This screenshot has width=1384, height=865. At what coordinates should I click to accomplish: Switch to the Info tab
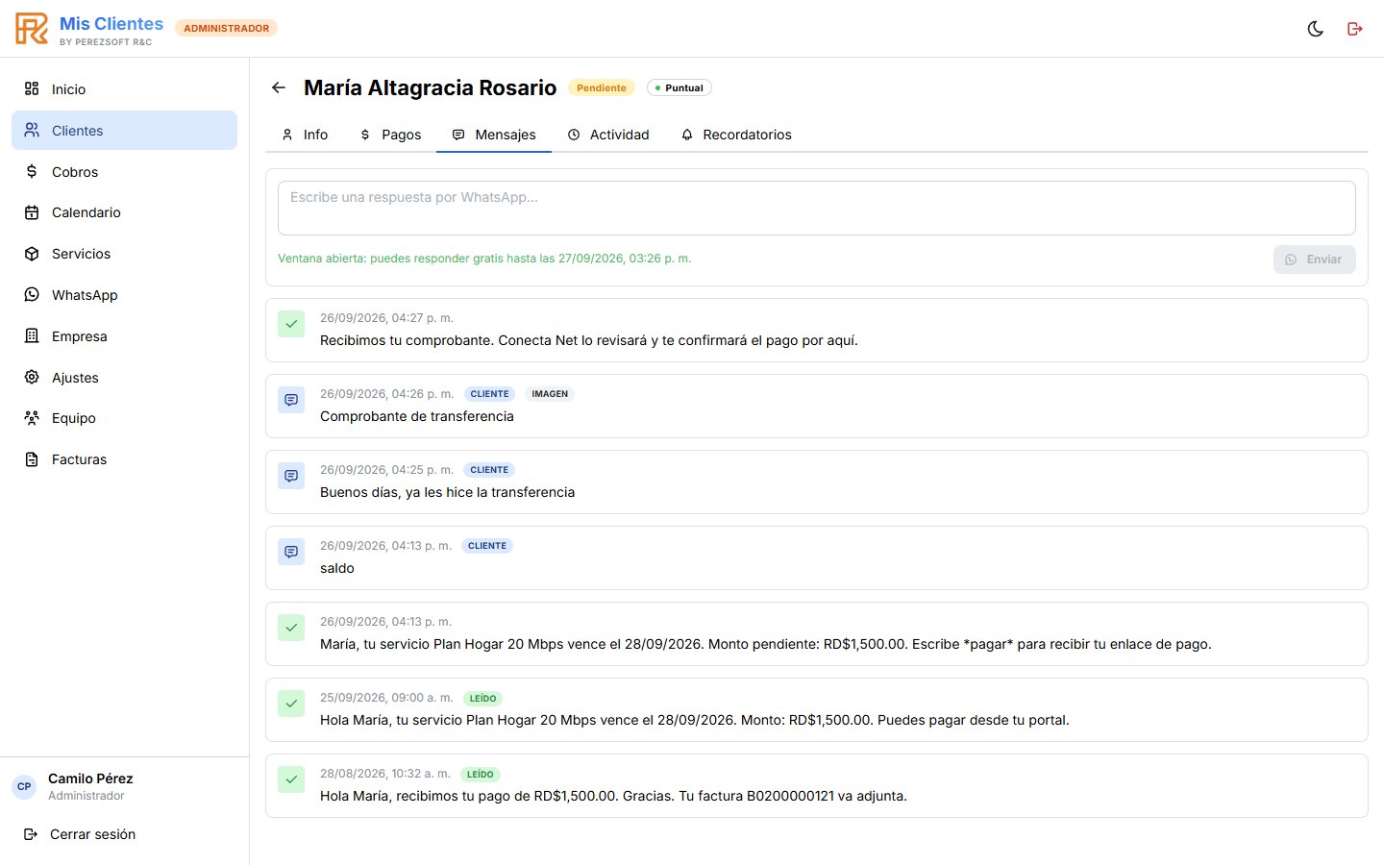[305, 135]
